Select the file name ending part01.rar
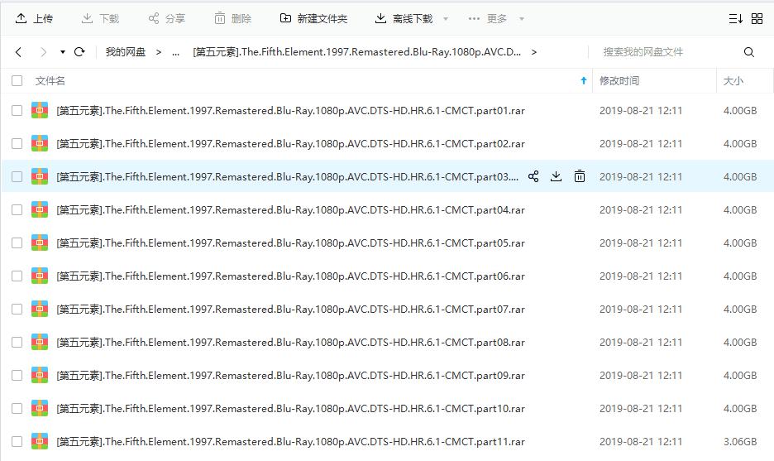The height and width of the screenshot is (461, 774). pos(290,110)
